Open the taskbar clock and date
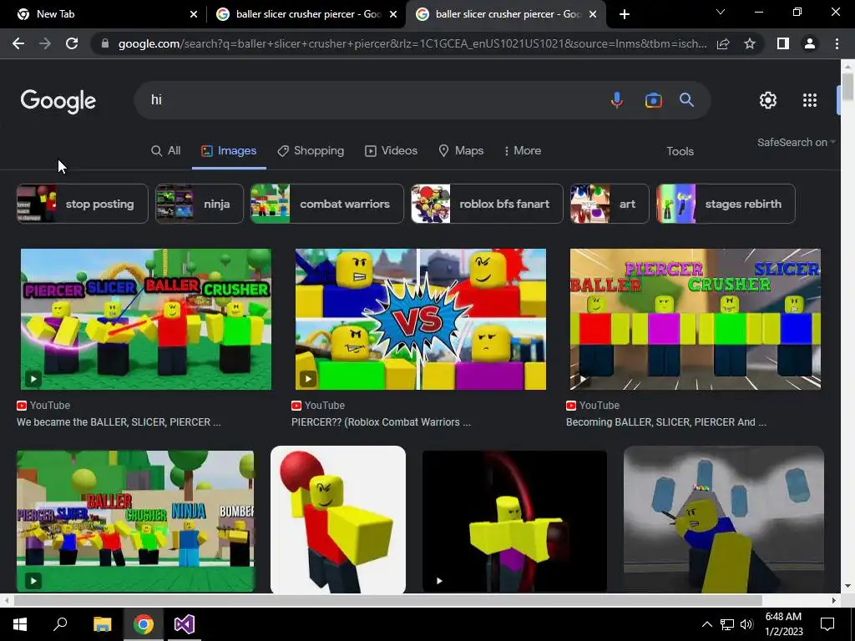855x641 pixels. [784, 624]
